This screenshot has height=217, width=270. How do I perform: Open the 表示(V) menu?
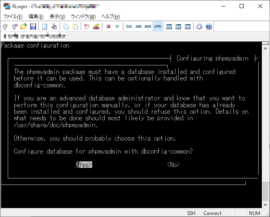point(57,16)
